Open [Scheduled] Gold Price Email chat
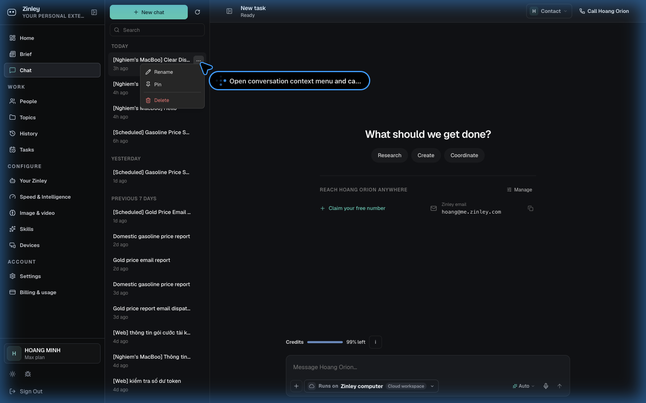The height and width of the screenshot is (403, 646). click(x=157, y=216)
